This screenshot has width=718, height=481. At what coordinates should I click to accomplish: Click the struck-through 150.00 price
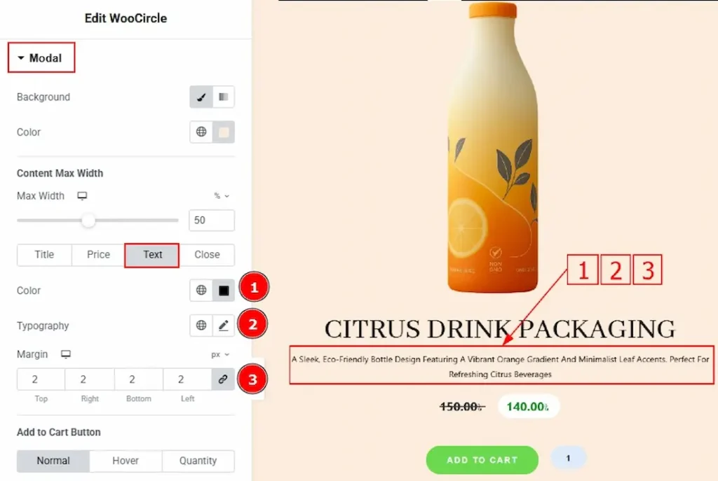pyautogui.click(x=461, y=407)
